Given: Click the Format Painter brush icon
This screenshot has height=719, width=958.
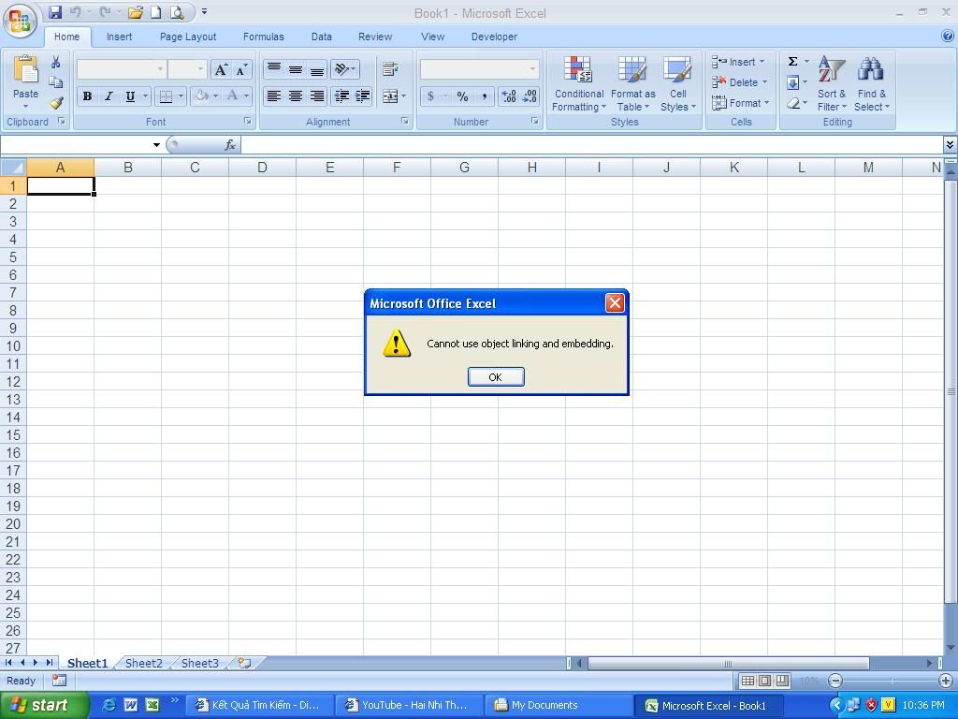Looking at the screenshot, I should [x=55, y=103].
